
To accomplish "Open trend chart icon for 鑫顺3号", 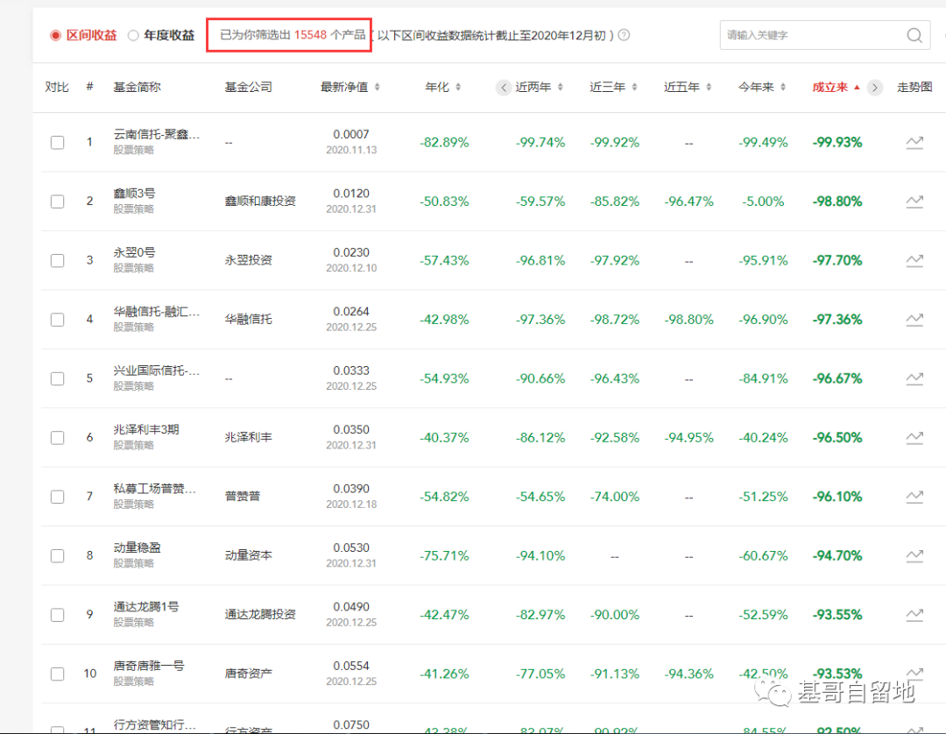I will (914, 201).
